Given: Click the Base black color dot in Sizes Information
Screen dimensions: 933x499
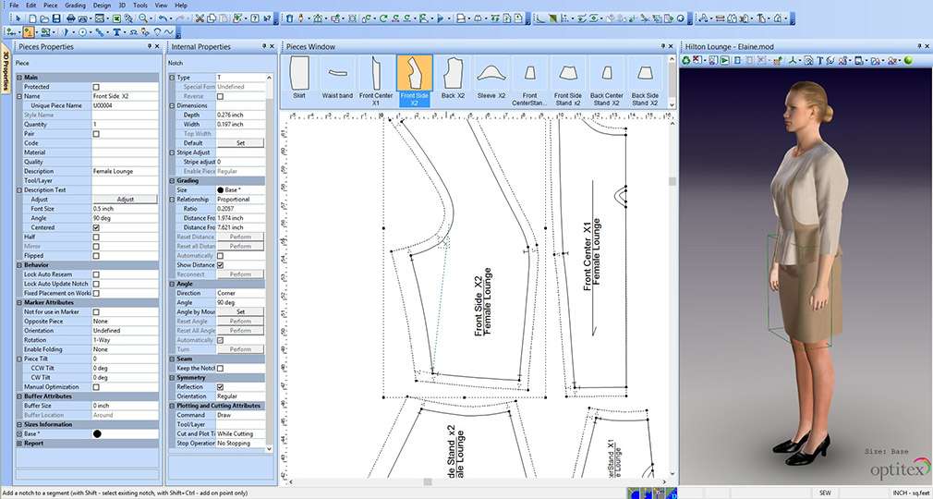Looking at the screenshot, I should (x=97, y=433).
